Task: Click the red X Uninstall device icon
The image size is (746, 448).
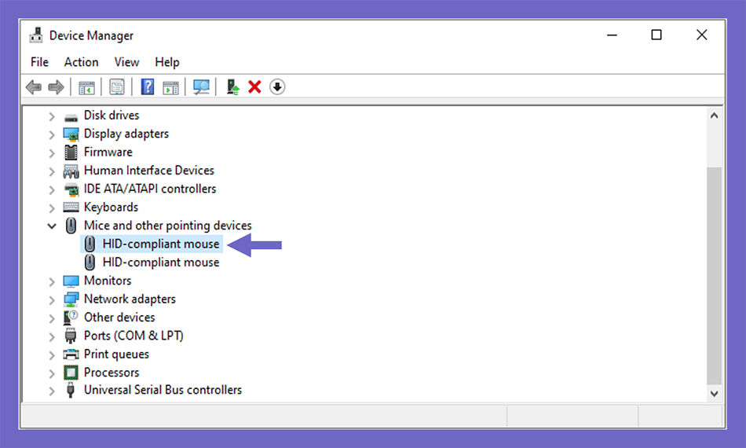Action: pyautogui.click(x=254, y=87)
